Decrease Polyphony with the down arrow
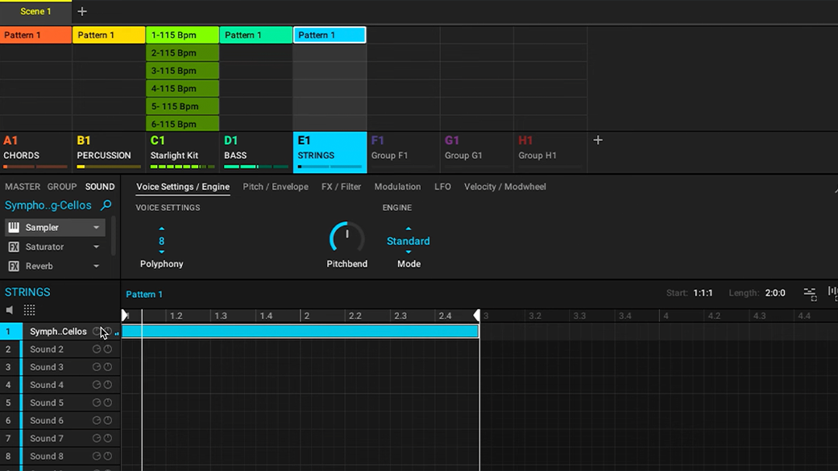 161,252
